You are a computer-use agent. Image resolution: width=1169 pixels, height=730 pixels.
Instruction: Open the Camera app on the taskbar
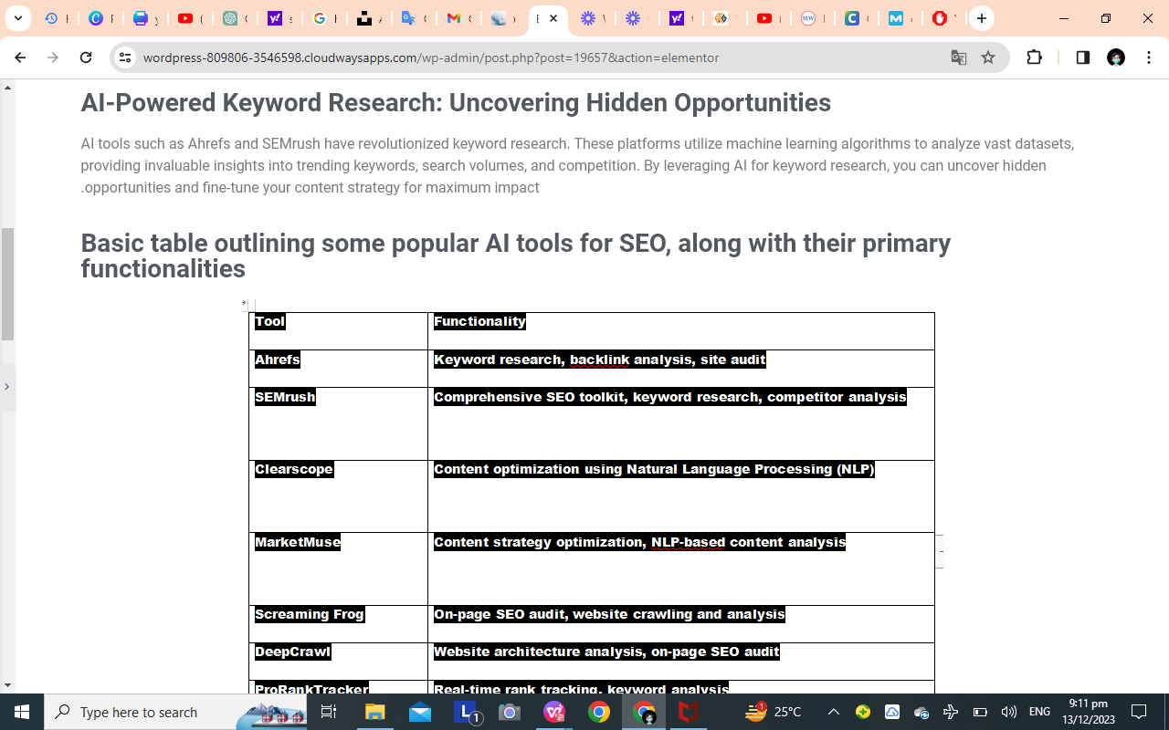510,712
